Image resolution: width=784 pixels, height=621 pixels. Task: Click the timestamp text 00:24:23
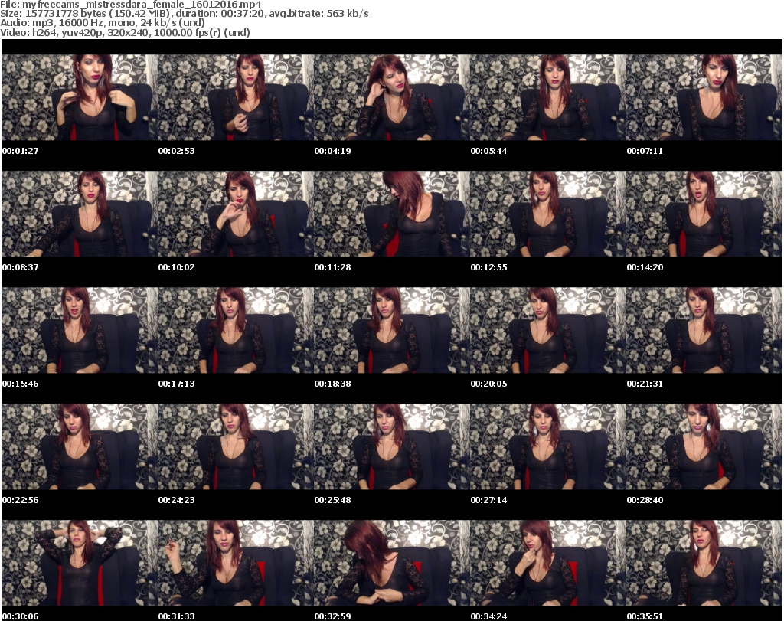tap(177, 500)
